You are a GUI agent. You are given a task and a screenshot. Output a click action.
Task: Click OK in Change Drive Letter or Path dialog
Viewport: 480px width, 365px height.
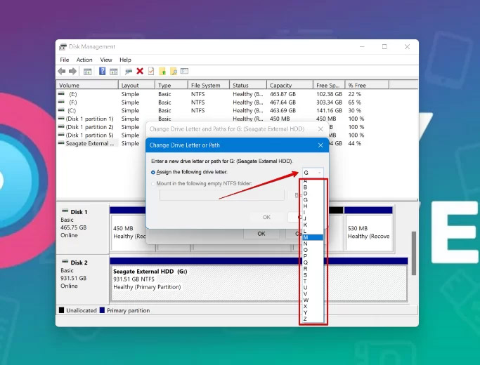pos(266,217)
